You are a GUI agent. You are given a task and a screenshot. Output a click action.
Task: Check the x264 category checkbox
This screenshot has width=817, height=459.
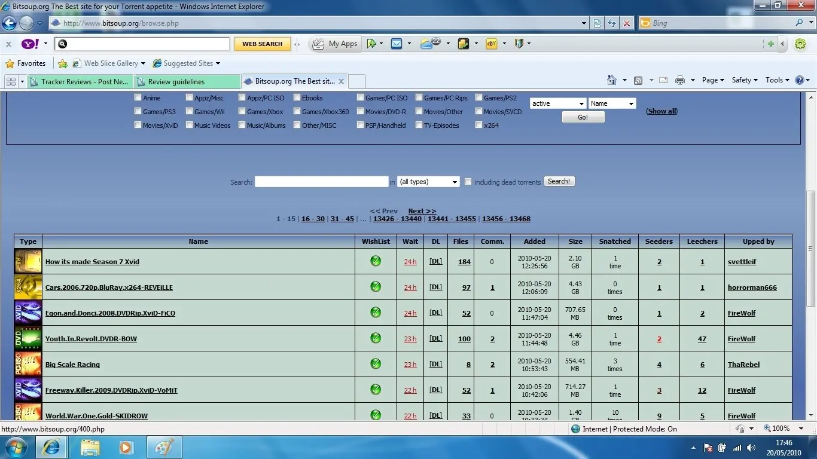479,125
